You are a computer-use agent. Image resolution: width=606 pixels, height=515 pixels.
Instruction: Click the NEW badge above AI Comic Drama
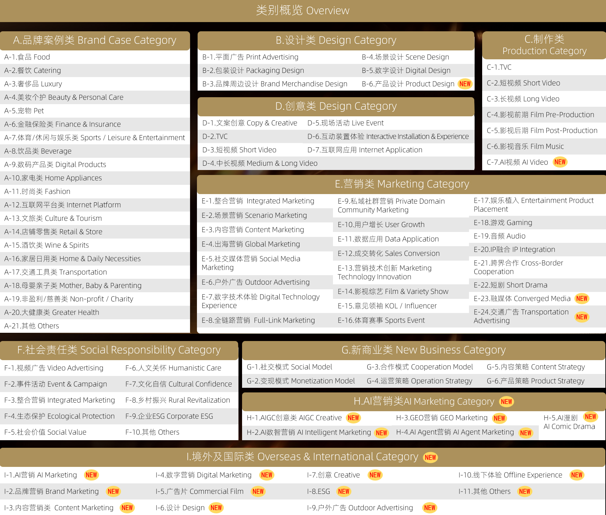(x=590, y=417)
